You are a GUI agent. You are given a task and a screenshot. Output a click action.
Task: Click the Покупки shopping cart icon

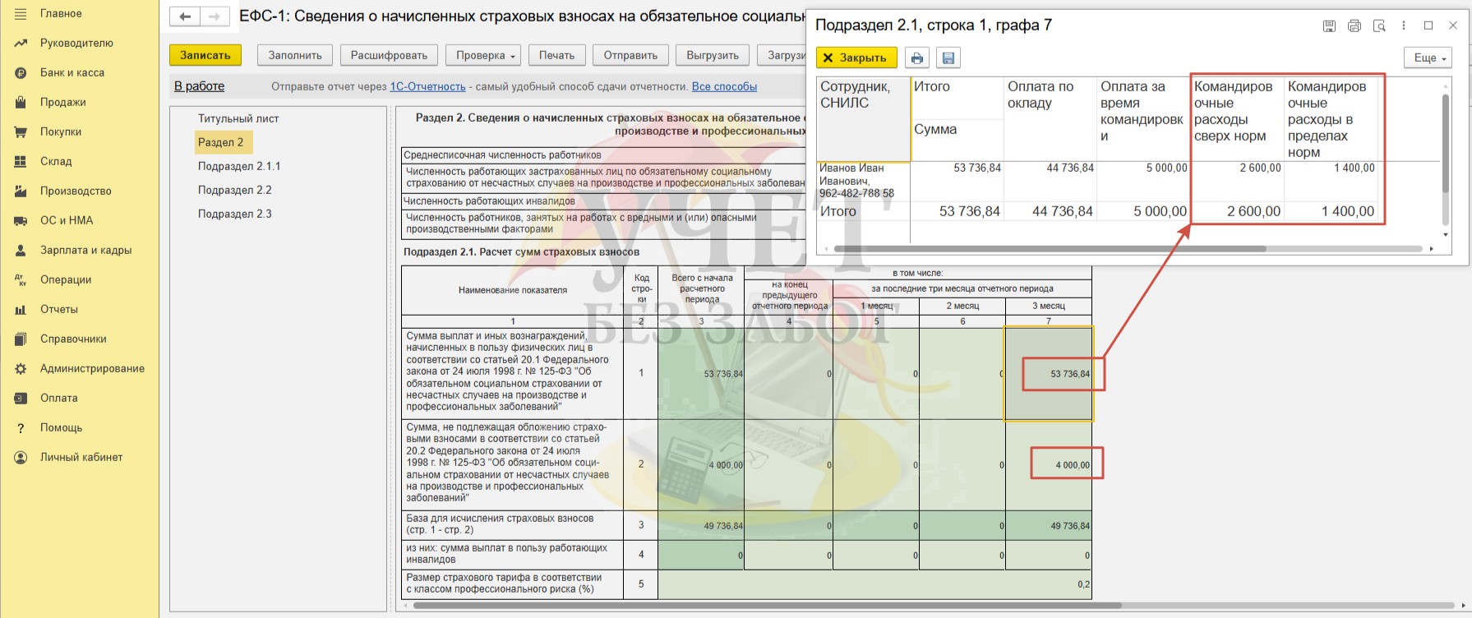[21, 131]
